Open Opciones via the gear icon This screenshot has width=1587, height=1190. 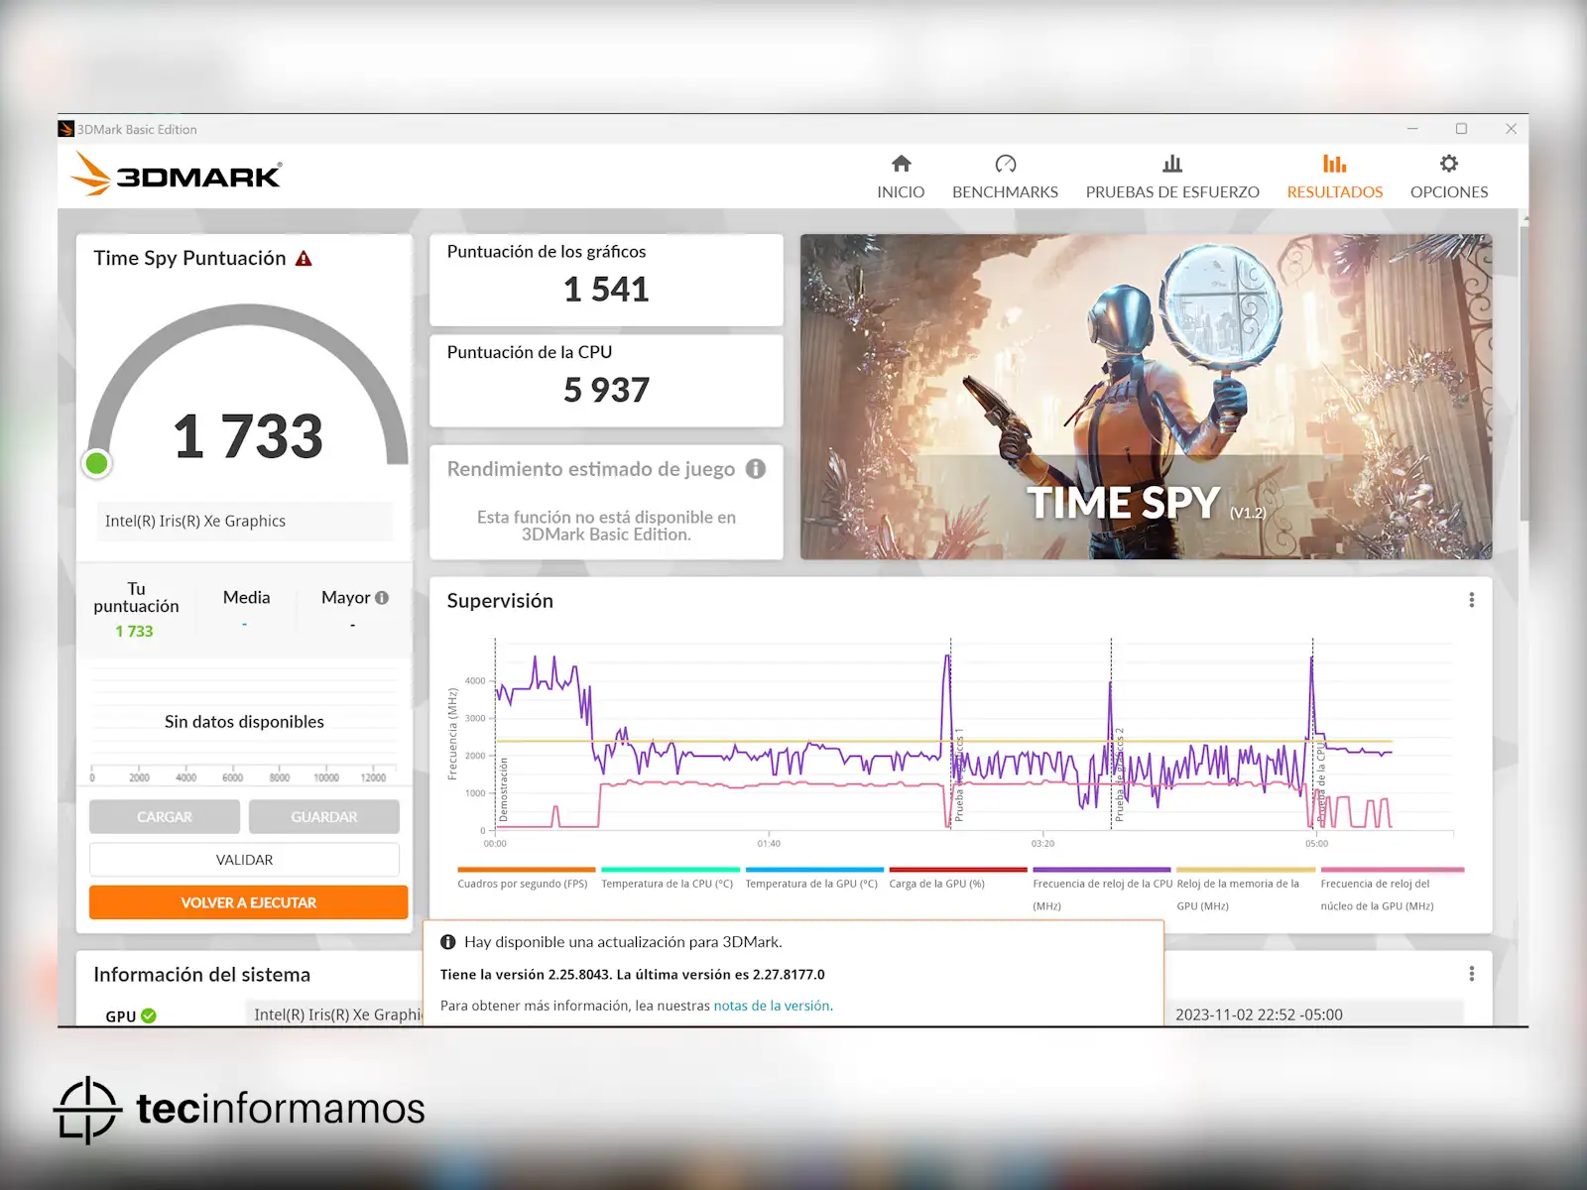pos(1448,164)
